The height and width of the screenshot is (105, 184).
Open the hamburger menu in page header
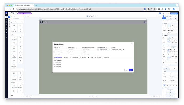[145, 22]
